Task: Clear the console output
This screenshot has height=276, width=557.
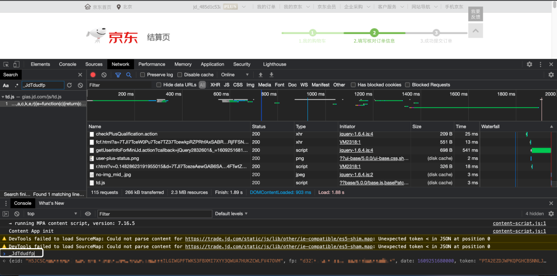Action: (17, 214)
